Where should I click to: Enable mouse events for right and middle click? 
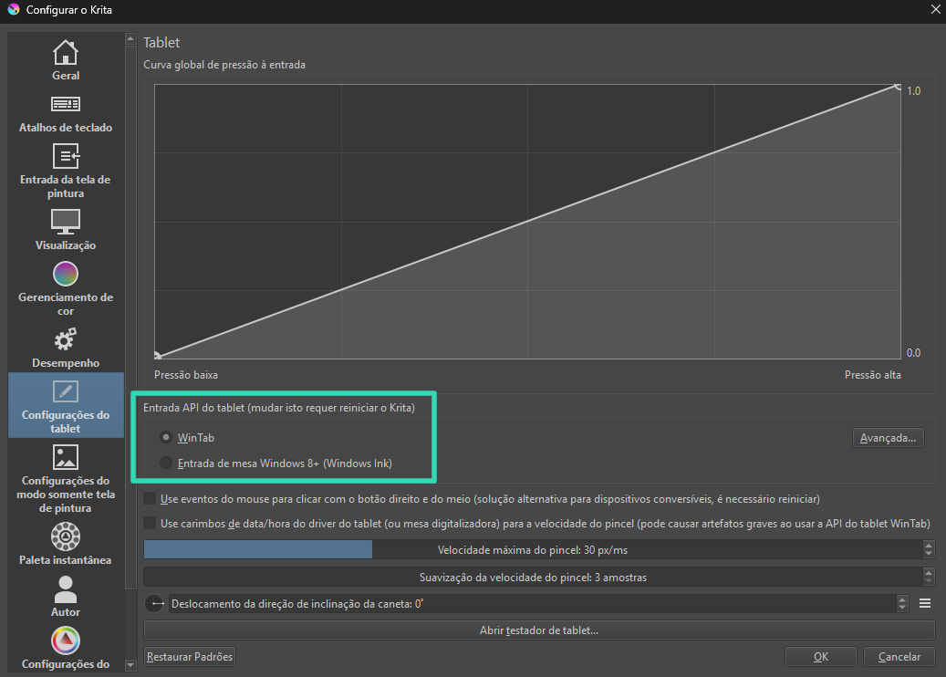pos(482,499)
